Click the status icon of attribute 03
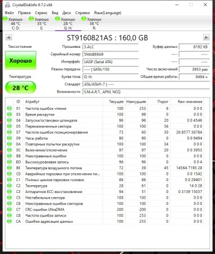The height and width of the screenshot is (254, 215). point(9,114)
